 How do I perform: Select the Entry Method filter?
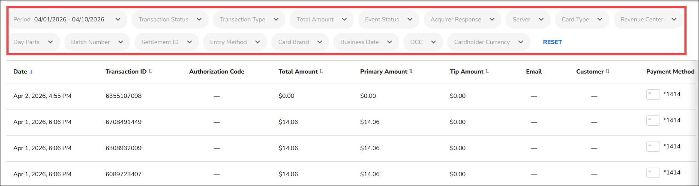tap(235, 42)
